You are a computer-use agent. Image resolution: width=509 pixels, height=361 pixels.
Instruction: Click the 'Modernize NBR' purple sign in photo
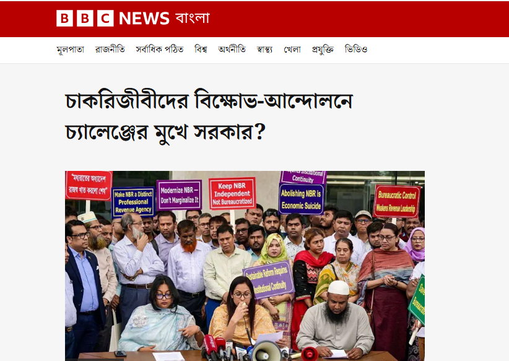179,195
